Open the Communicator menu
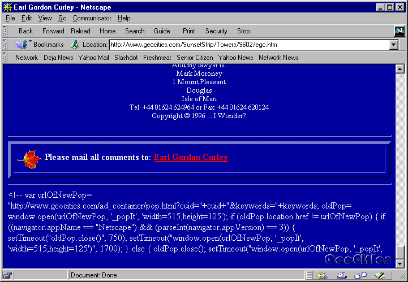 tap(92, 18)
